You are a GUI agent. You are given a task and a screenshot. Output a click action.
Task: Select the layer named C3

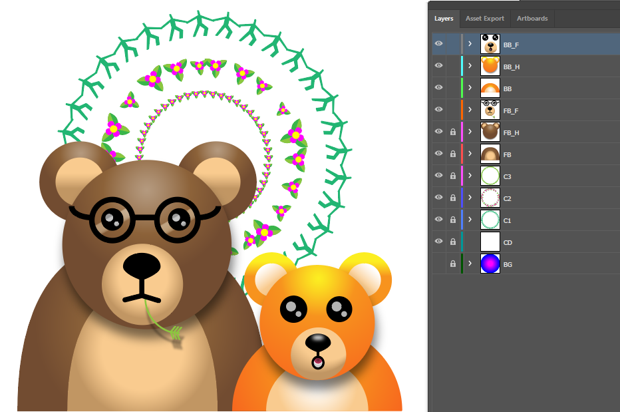tap(508, 177)
